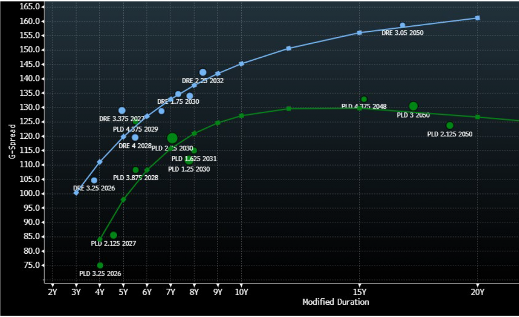Select the DRE 4 2028 blue dot
519x317 pixels.
coord(135,137)
